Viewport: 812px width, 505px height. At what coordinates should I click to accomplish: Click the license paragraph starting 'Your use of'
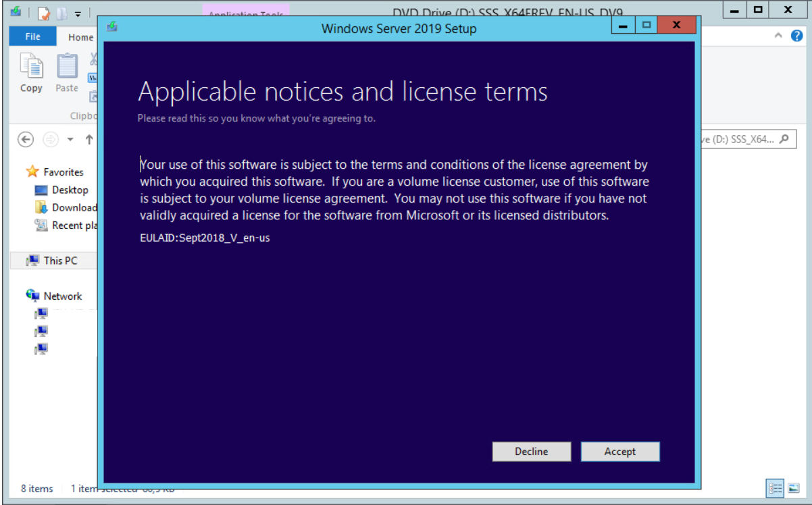coord(395,190)
